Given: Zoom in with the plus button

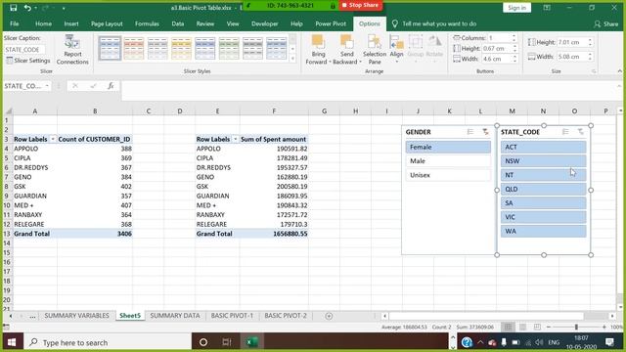Looking at the screenshot, I should coord(604,327).
